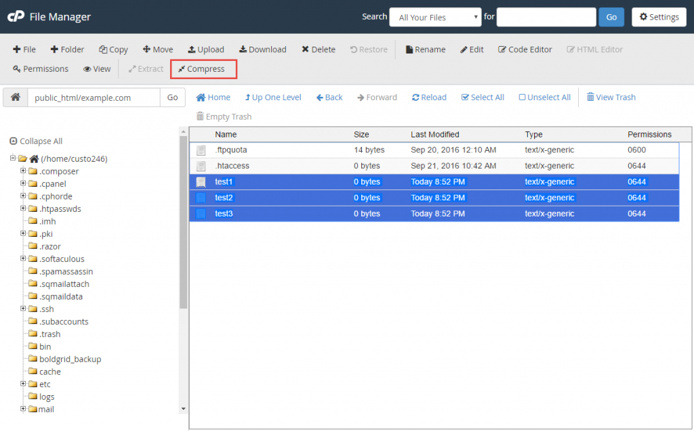Open the Upload tool
Image resolution: width=694 pixels, height=431 pixels.
[x=206, y=49]
